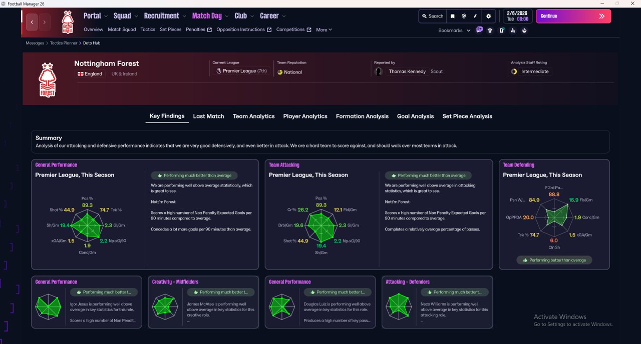Open the More submenu dropdown
This screenshot has height=344, width=641.
(x=324, y=30)
